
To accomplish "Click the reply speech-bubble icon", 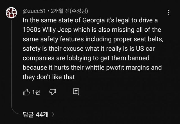I will [76, 92].
